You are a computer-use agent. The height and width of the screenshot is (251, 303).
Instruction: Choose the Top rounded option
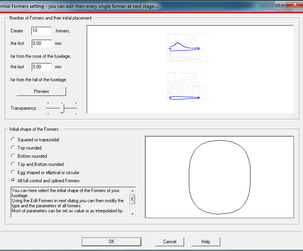coord(14,148)
